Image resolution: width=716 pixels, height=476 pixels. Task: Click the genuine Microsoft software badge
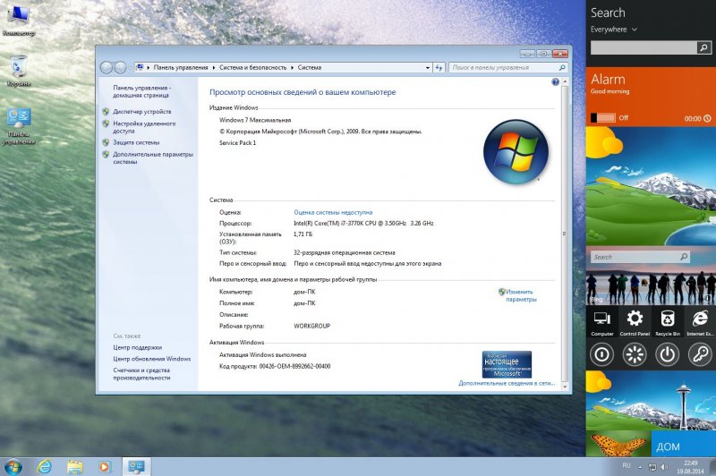coord(507,364)
